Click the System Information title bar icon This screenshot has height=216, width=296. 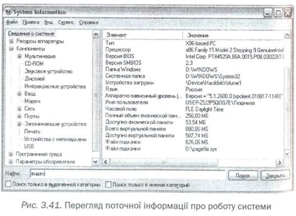pyautogui.click(x=8, y=12)
